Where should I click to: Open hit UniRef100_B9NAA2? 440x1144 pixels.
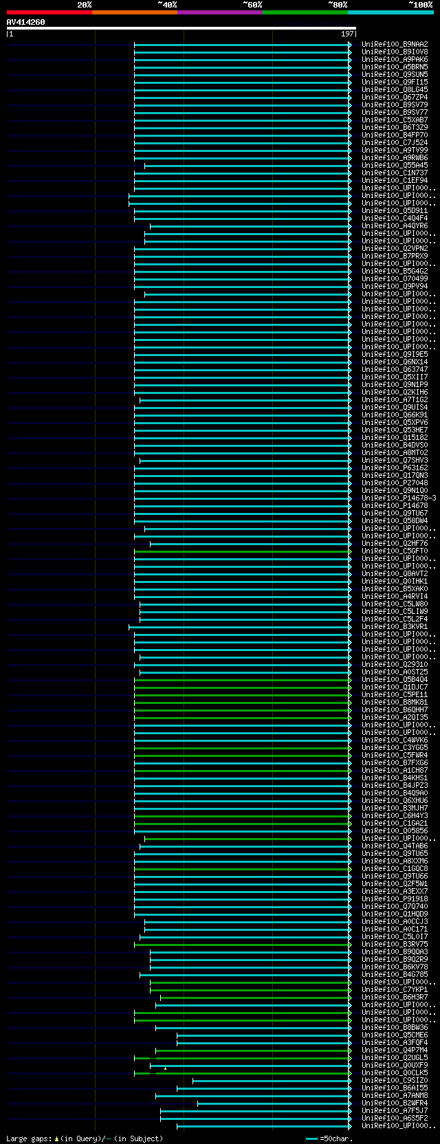click(395, 44)
